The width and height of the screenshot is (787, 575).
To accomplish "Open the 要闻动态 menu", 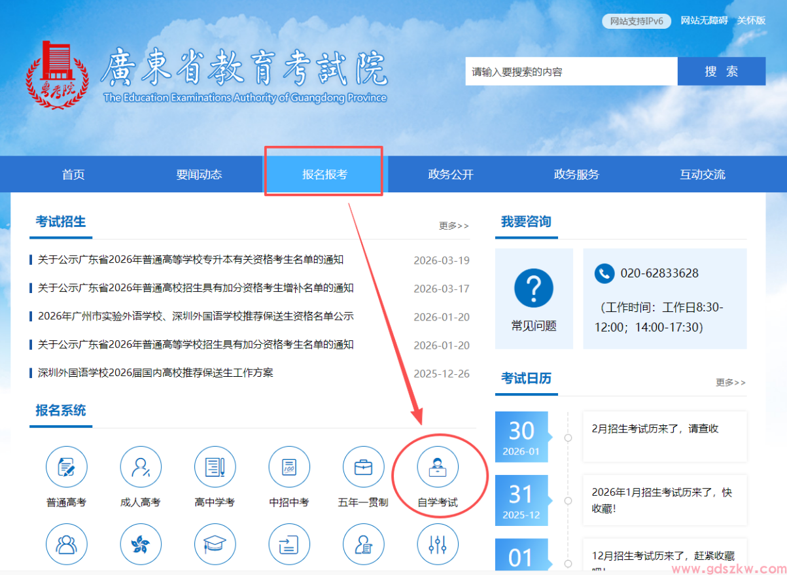I will [199, 174].
